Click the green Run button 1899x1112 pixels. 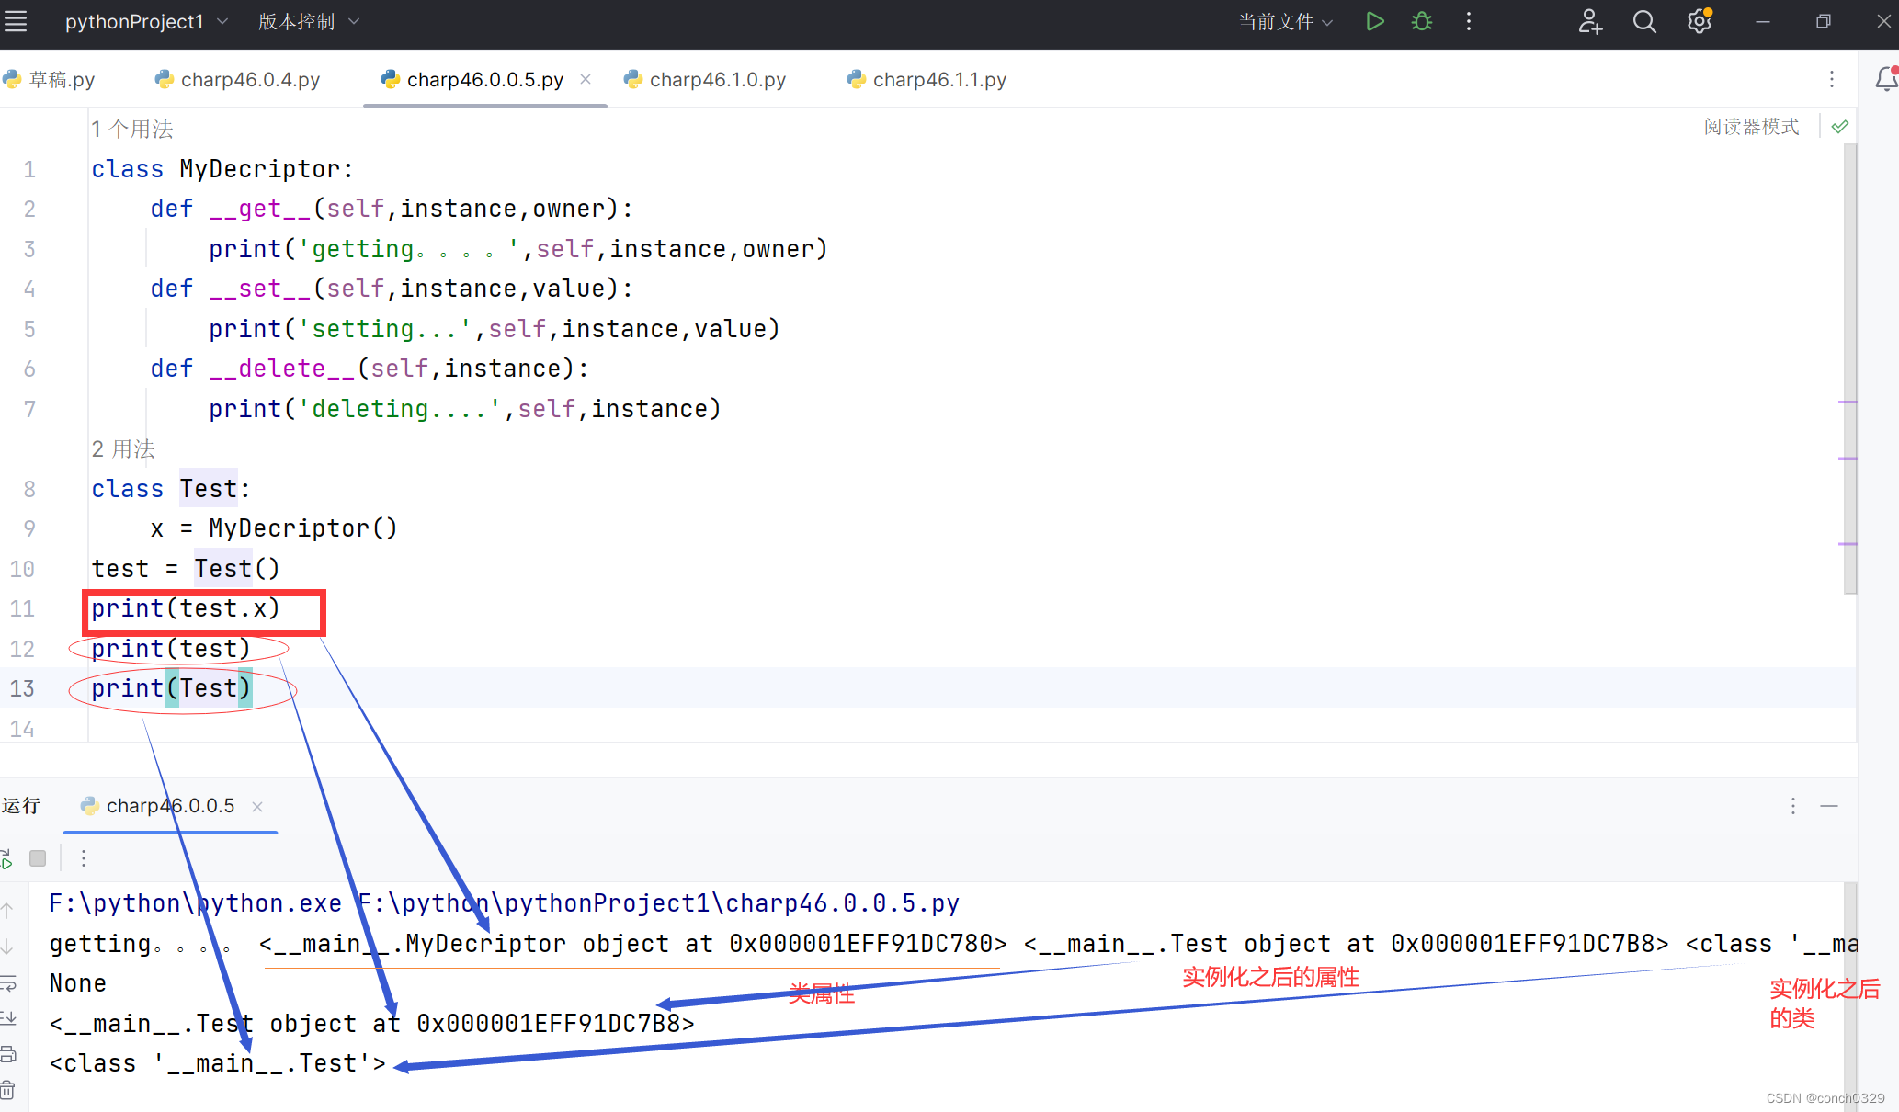pos(1374,21)
